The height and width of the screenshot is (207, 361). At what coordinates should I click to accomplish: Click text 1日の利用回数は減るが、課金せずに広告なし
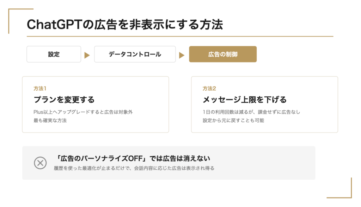coord(251,112)
